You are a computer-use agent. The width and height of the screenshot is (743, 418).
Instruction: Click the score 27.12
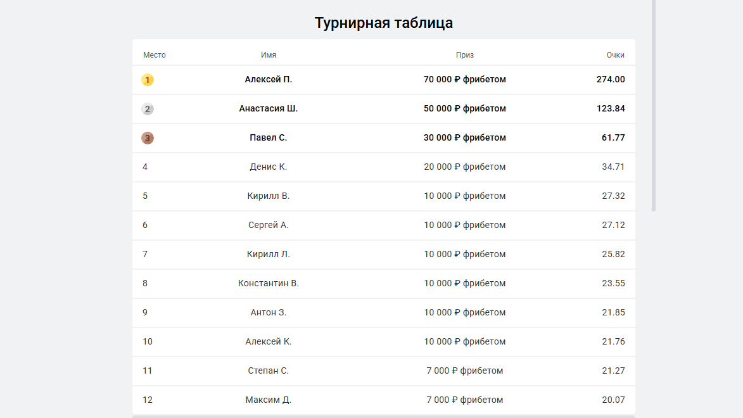click(613, 225)
